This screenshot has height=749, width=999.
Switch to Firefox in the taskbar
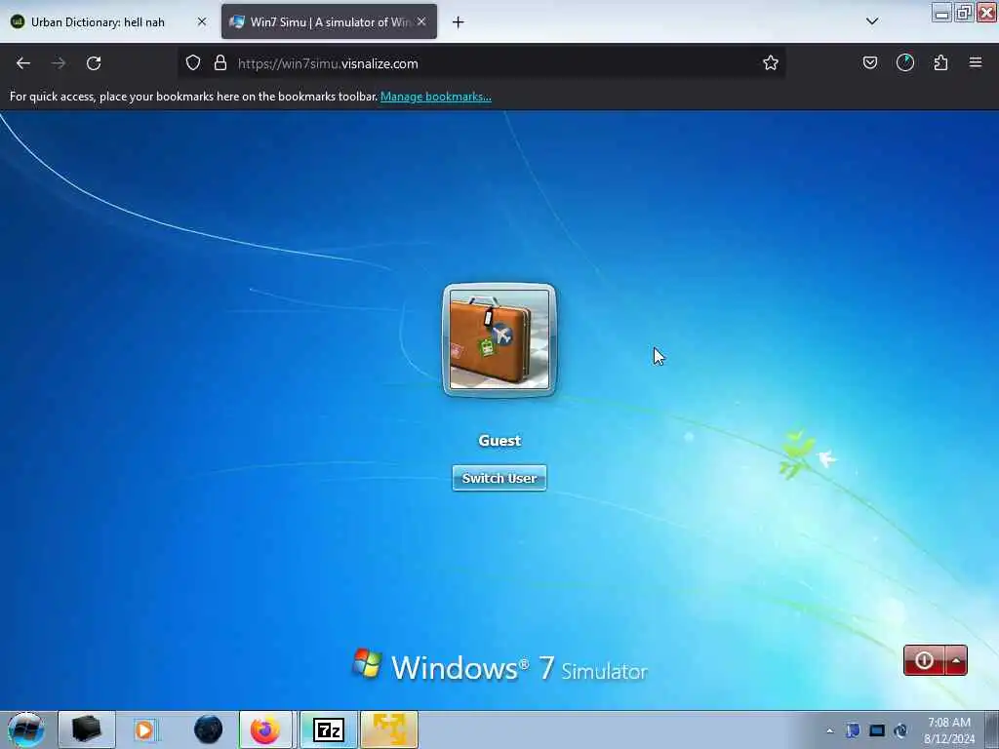click(x=265, y=729)
